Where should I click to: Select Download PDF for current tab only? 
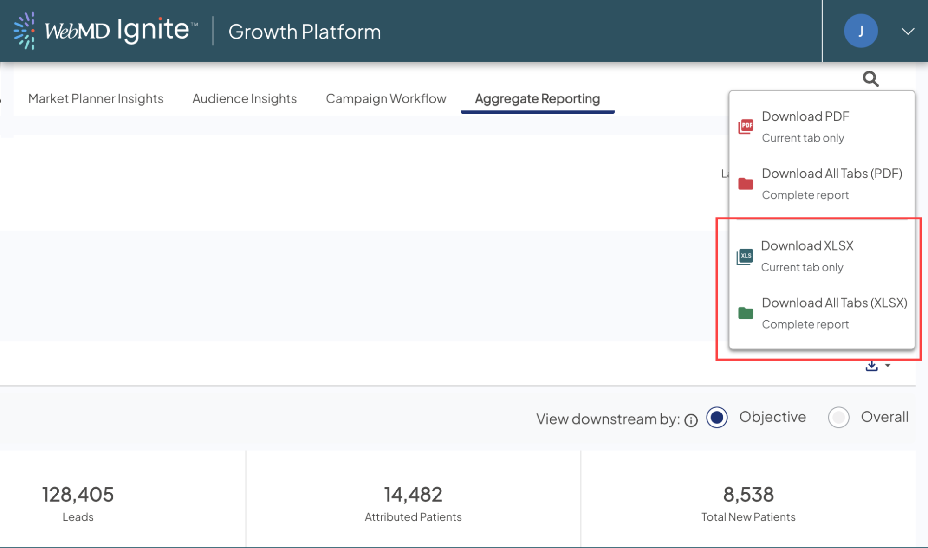click(x=805, y=116)
